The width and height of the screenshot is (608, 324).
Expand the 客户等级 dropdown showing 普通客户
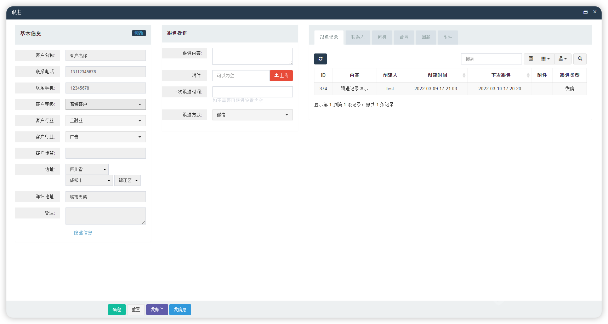click(x=106, y=104)
